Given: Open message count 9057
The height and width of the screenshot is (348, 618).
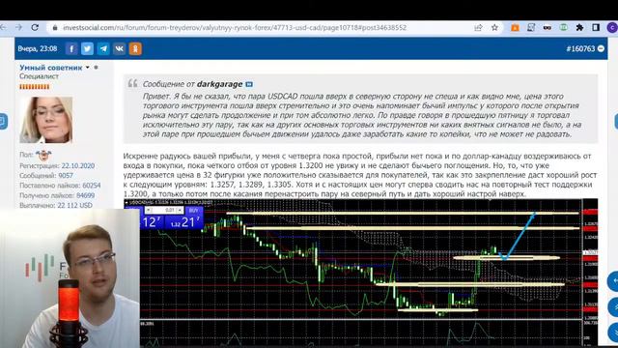Looking at the screenshot, I should point(66,176).
